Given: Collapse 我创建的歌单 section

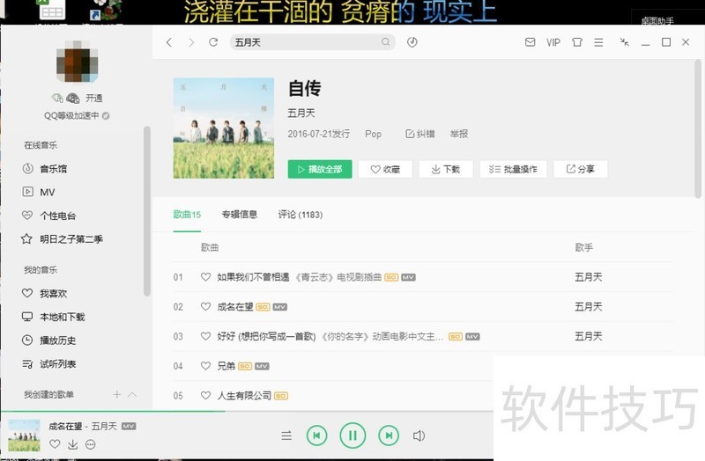Looking at the screenshot, I should tap(132, 394).
